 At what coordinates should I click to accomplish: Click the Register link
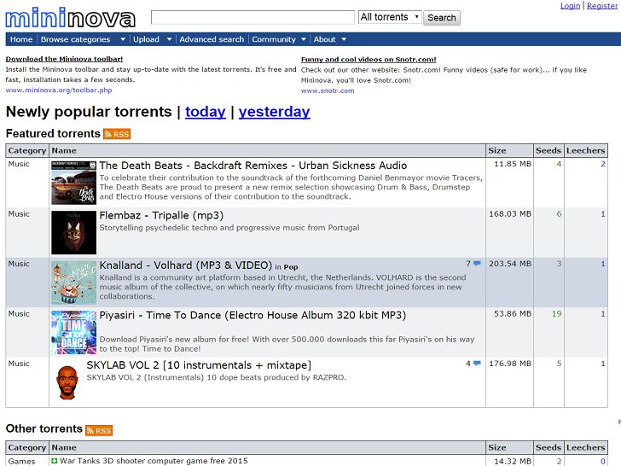coord(602,5)
